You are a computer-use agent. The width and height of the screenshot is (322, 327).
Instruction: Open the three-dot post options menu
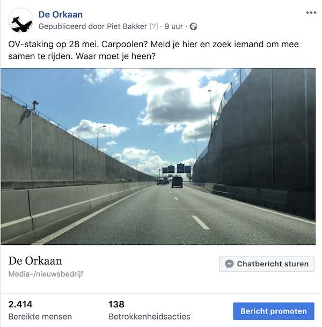coord(311,13)
